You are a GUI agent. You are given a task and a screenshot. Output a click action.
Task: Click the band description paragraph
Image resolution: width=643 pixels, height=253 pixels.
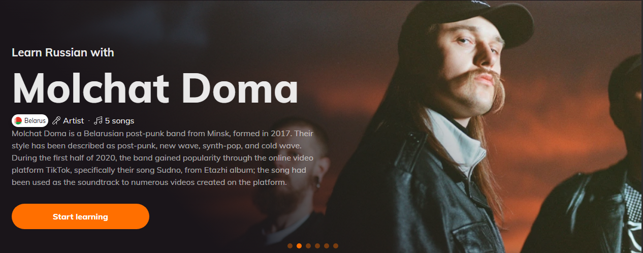(x=164, y=157)
